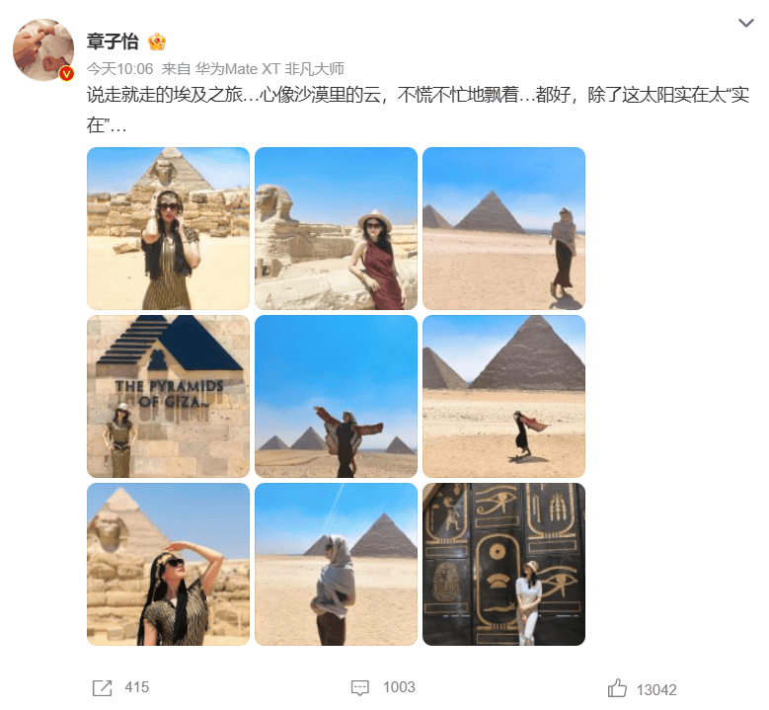
Task: Expand the post options chevron menu
Action: [746, 23]
